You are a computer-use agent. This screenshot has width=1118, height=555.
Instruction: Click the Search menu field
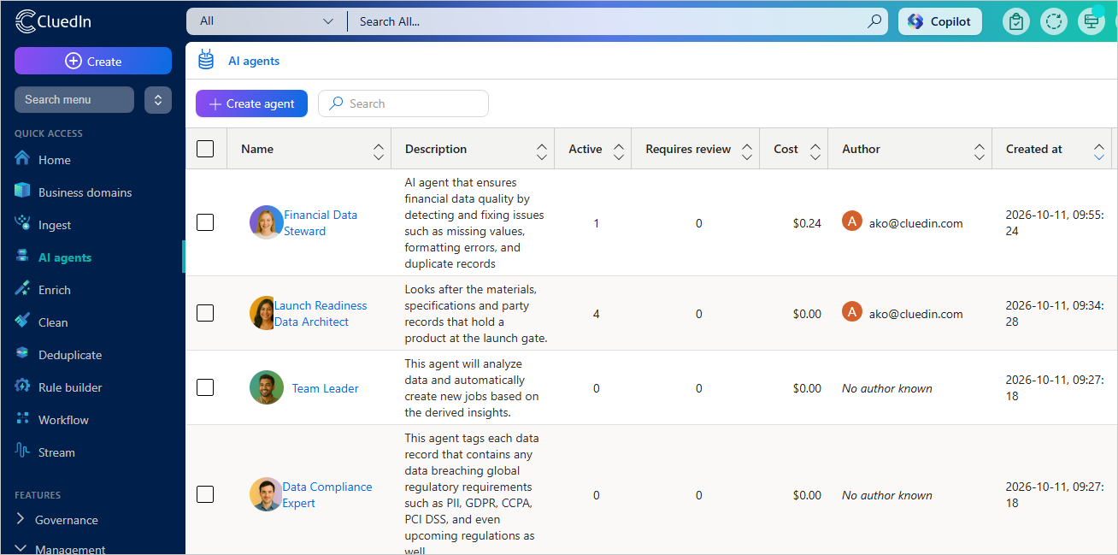pyautogui.click(x=74, y=99)
